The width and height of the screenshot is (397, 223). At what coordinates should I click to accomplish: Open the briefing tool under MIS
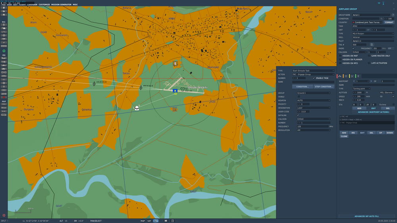(4, 25)
